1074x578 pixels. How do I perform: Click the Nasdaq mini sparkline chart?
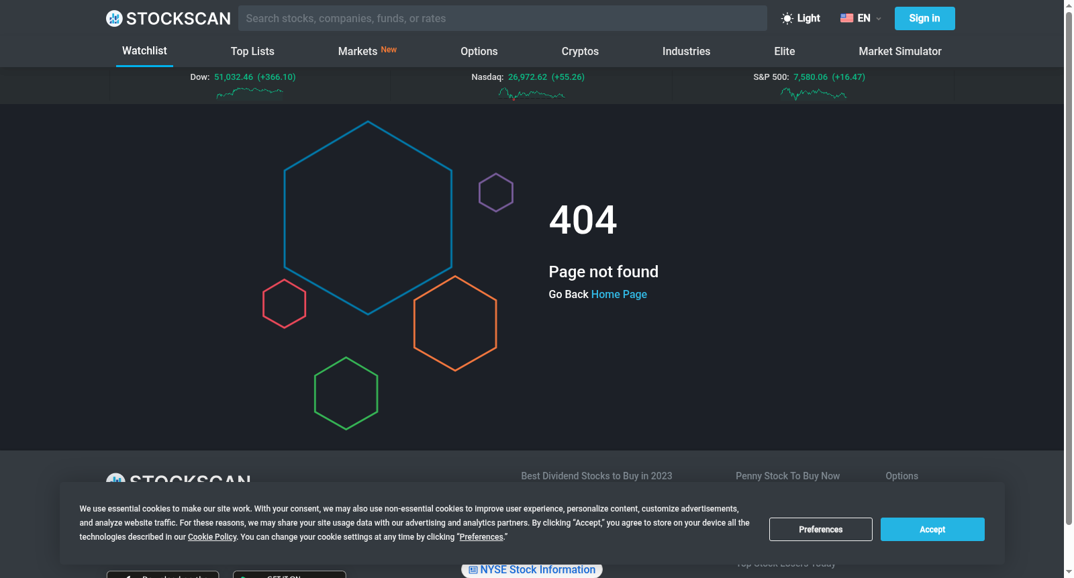coord(532,94)
